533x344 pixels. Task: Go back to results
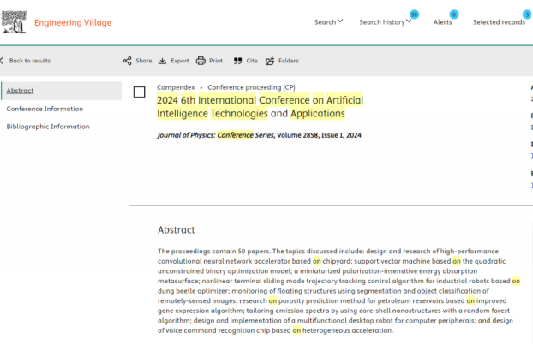coord(30,61)
